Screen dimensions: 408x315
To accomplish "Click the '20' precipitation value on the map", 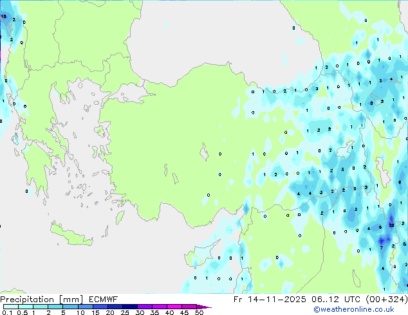I will coord(391,226).
